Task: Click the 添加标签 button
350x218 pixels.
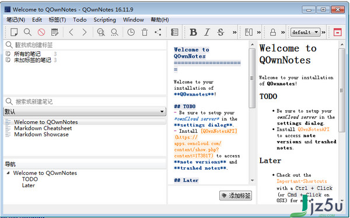Action: (x=236, y=196)
